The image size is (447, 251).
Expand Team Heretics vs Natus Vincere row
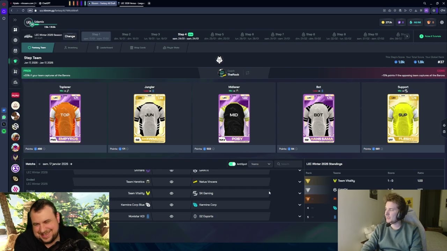tap(300, 182)
